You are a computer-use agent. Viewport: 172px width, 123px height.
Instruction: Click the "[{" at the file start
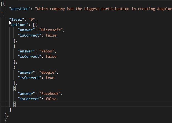pos(3,4)
